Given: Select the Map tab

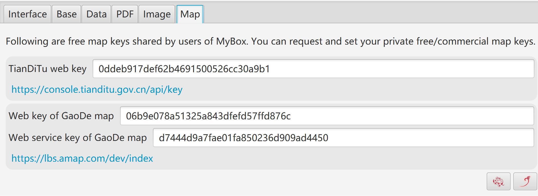Looking at the screenshot, I should pos(190,14).
